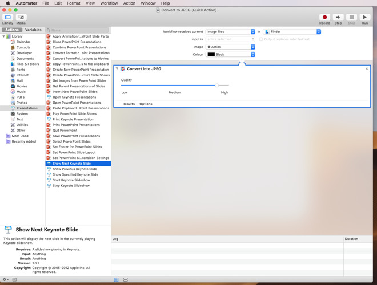Click the black colour swatch
Screen dimensions: 377x285
point(211,55)
